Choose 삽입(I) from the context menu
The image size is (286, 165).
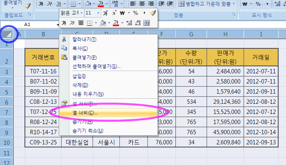[x=108, y=76]
